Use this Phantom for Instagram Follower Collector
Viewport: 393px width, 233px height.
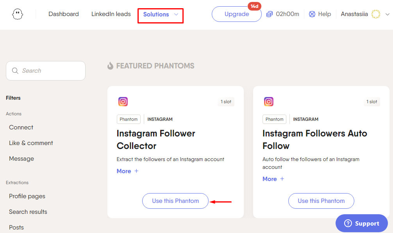pos(175,201)
